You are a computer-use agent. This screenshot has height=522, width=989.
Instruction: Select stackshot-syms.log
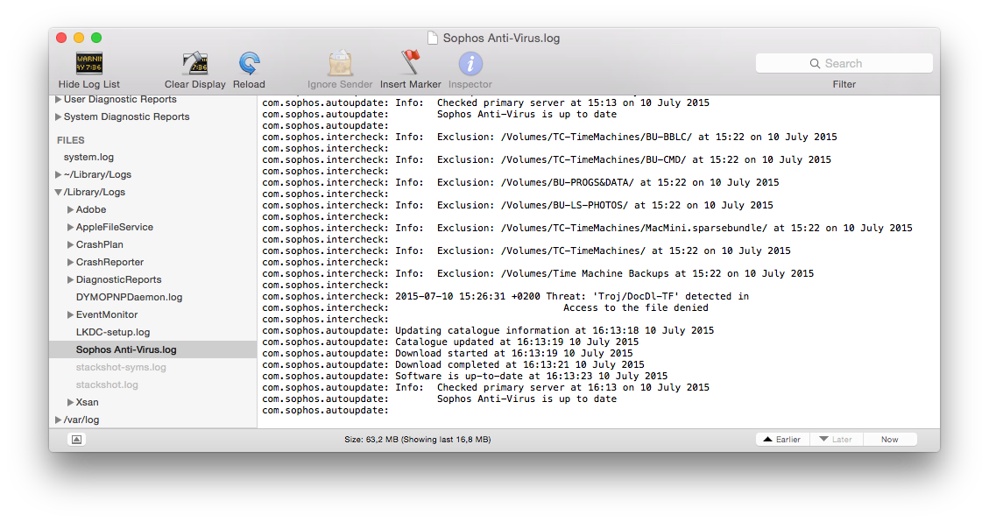[x=121, y=367]
